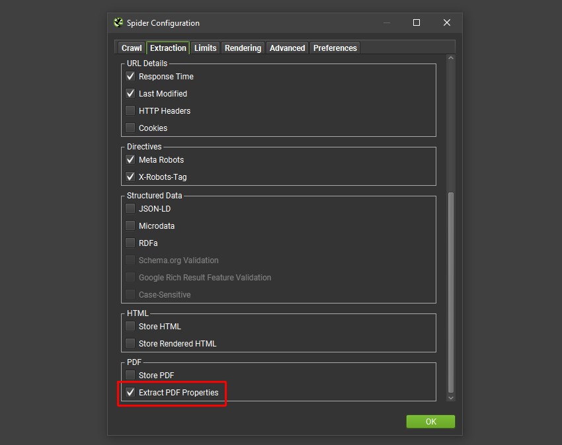Click the Screaming Frog spider icon in title bar
562x445 pixels.
tap(118, 22)
